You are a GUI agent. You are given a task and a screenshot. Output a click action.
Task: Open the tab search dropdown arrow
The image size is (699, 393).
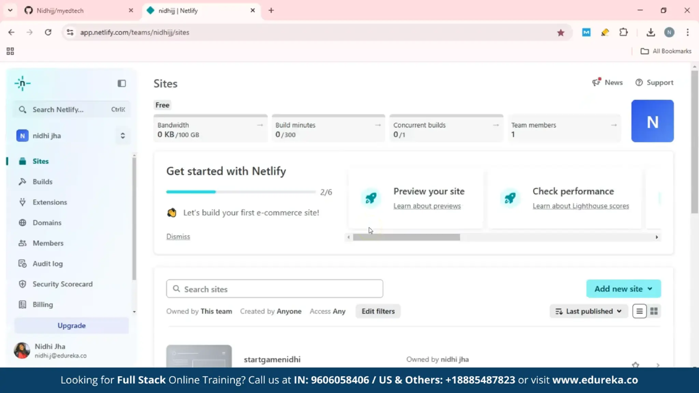point(10,11)
